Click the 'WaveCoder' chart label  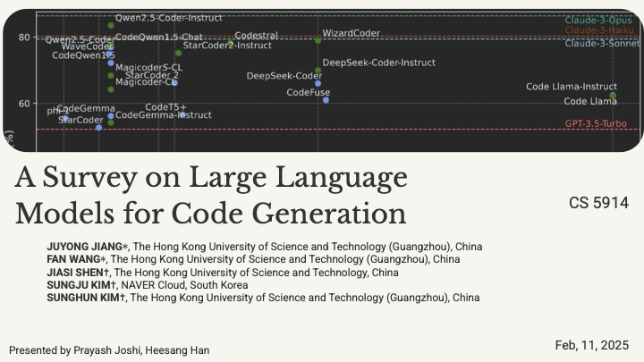coord(87,46)
